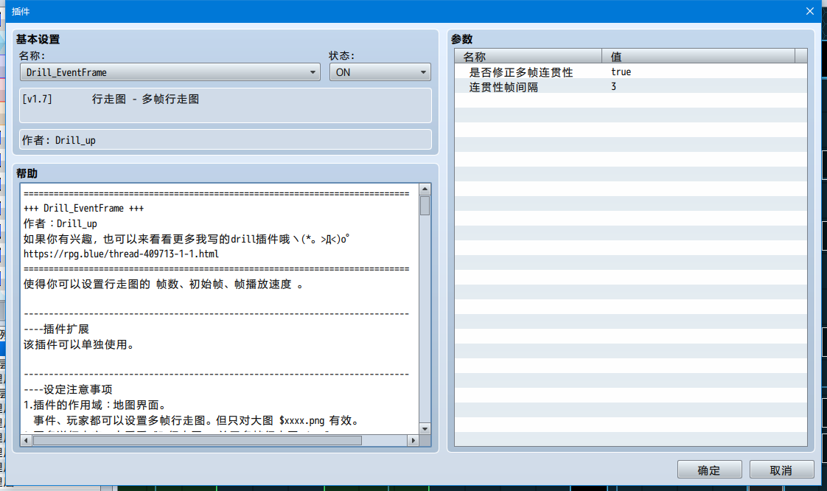The height and width of the screenshot is (491, 827).
Task: Open the plugin name dropdown Drill_EventFrame
Action: (x=170, y=72)
